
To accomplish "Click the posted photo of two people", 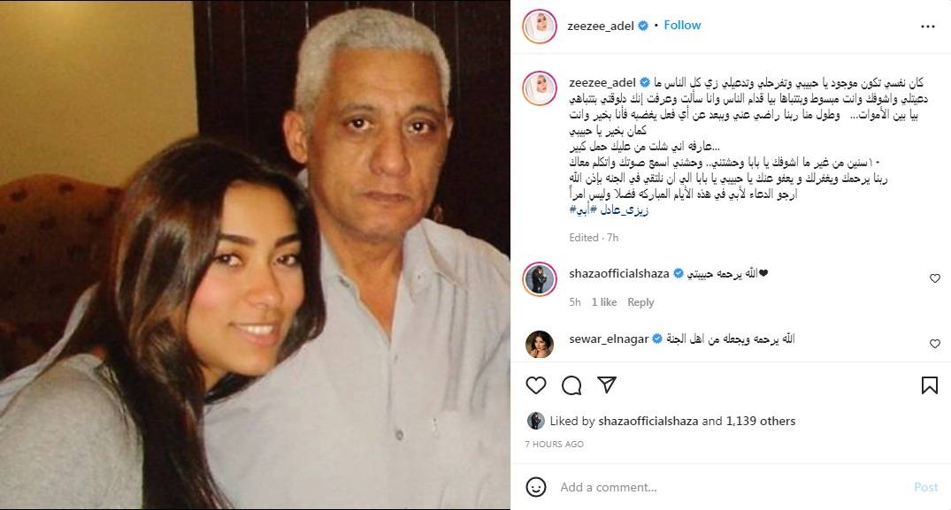I will [255, 255].
